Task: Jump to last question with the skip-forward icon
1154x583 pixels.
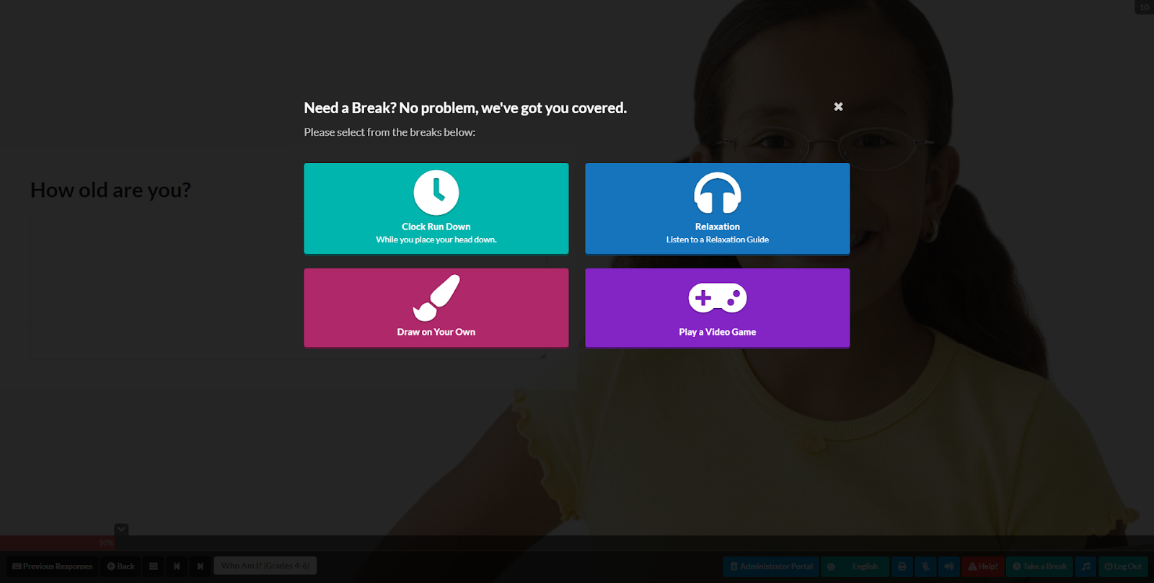Action: [201, 566]
